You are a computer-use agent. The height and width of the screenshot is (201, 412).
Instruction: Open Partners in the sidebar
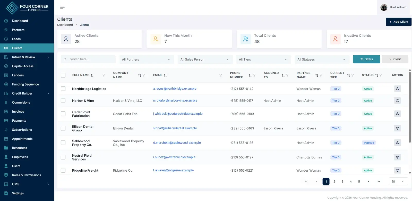(x=27, y=30)
